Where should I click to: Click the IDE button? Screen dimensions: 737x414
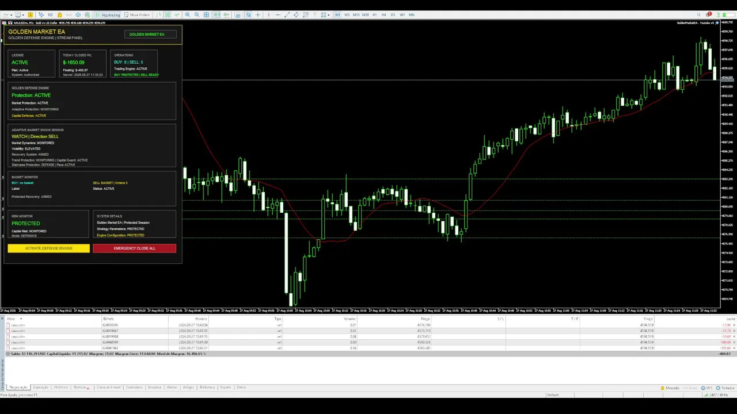click(x=50, y=15)
